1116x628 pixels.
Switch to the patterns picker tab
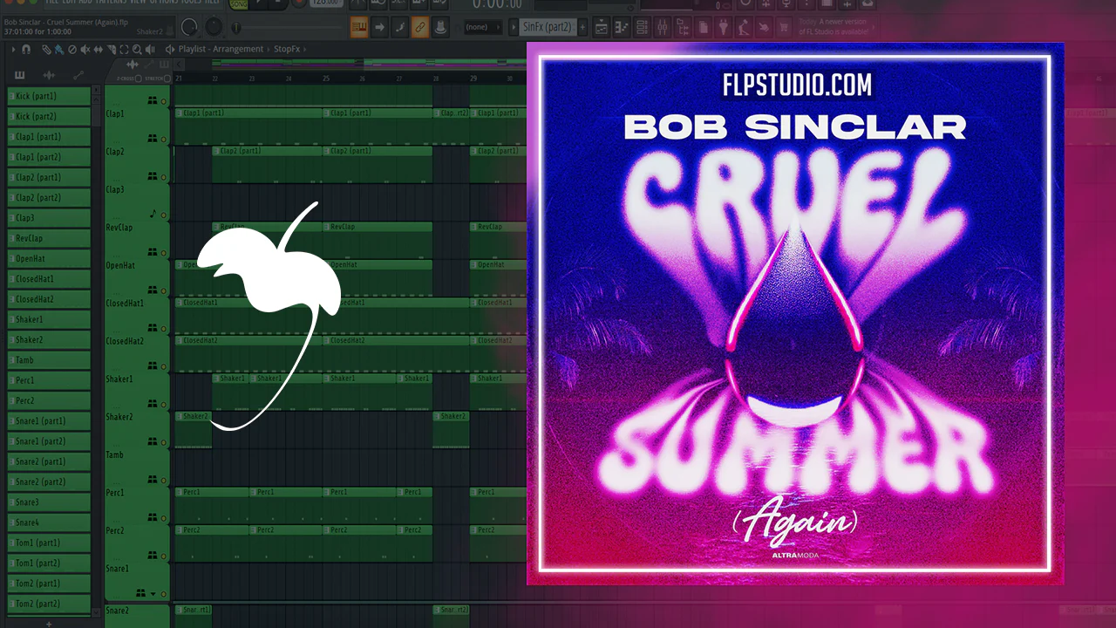tap(20, 75)
